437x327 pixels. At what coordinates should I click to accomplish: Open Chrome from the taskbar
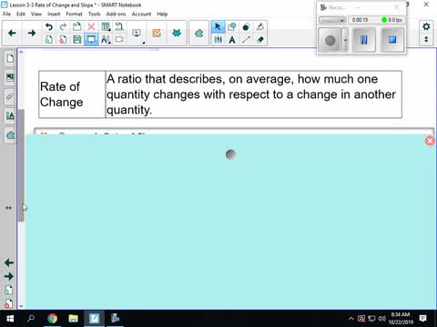point(52,319)
